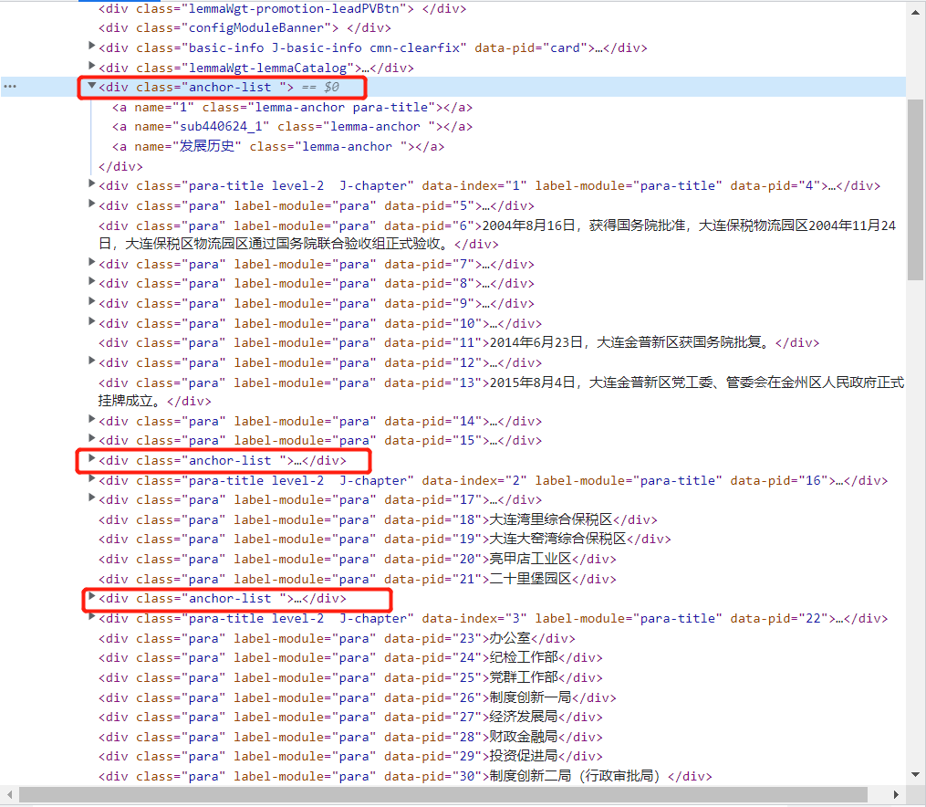The height and width of the screenshot is (807, 926).
Task: Expand para div with data-pid="14"
Action: [x=91, y=419]
